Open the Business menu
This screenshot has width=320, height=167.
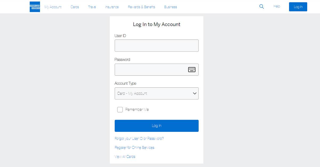pos(170,7)
